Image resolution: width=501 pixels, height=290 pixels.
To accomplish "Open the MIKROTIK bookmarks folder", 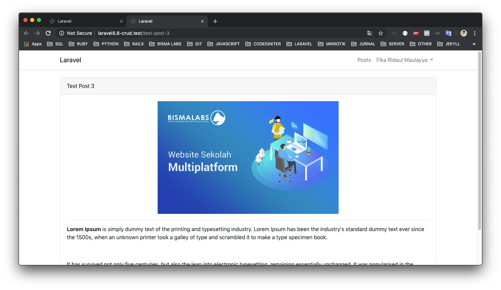I will [x=332, y=44].
